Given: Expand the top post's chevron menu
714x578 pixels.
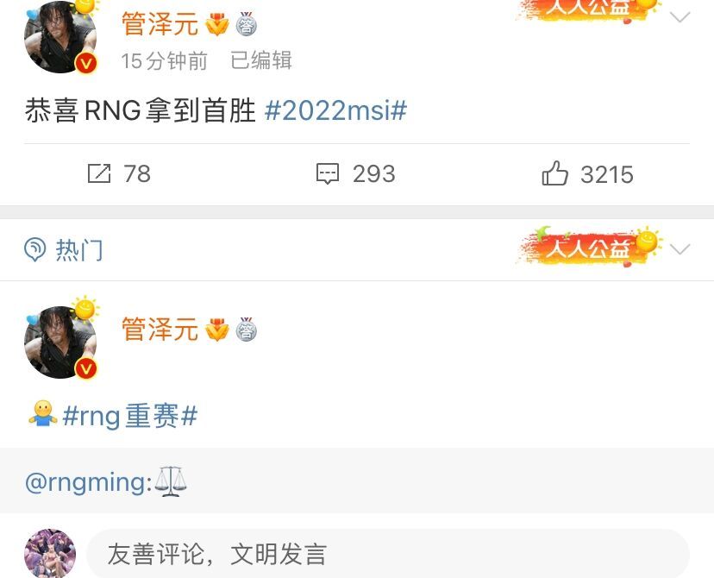Looking at the screenshot, I should pos(680,17).
